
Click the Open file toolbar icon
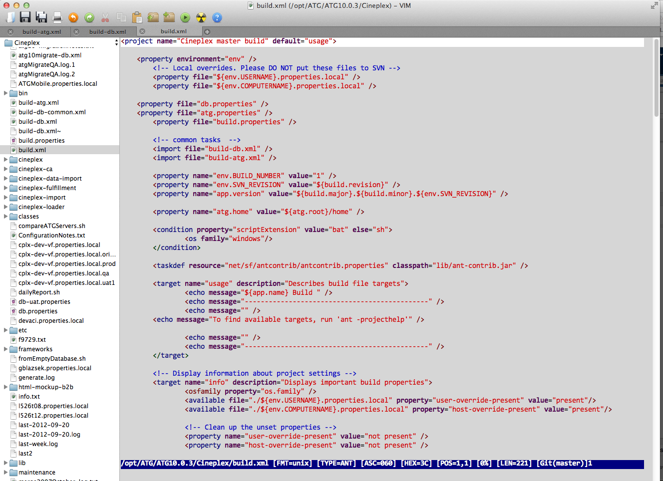tap(10, 17)
